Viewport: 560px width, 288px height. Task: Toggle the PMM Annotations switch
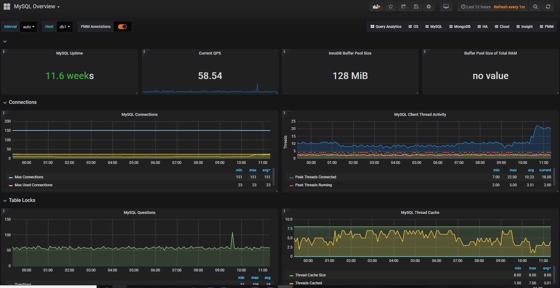(122, 27)
